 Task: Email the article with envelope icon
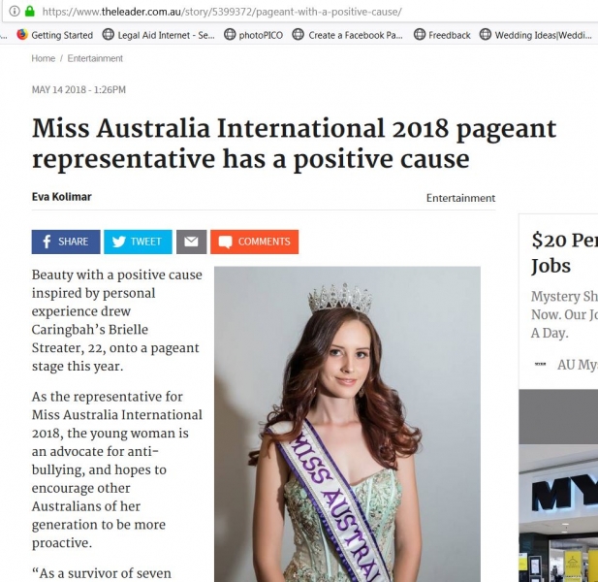click(x=192, y=242)
